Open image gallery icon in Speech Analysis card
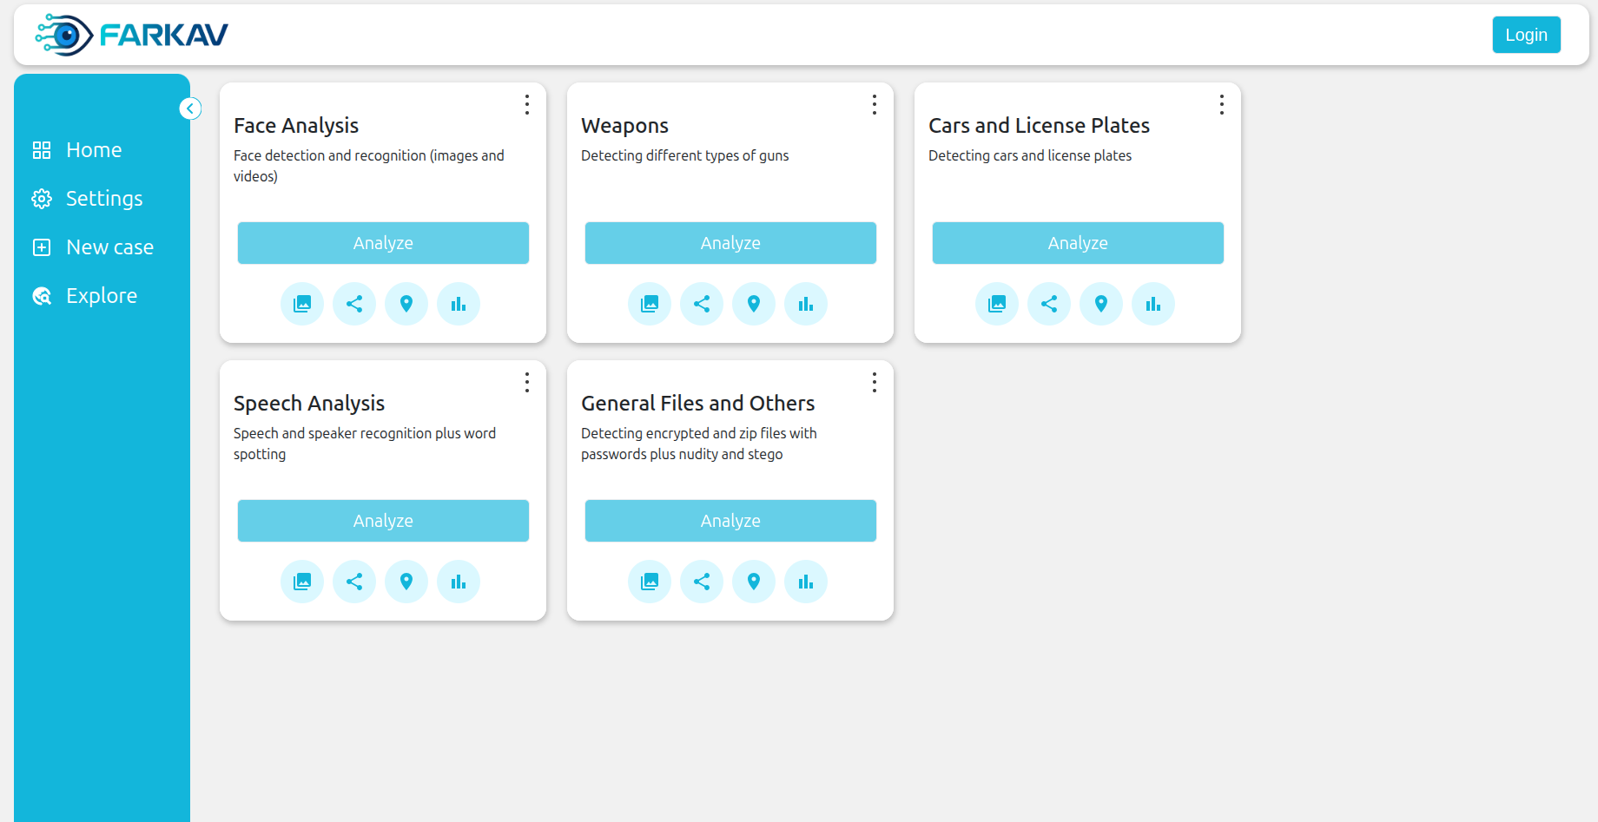 pos(302,582)
